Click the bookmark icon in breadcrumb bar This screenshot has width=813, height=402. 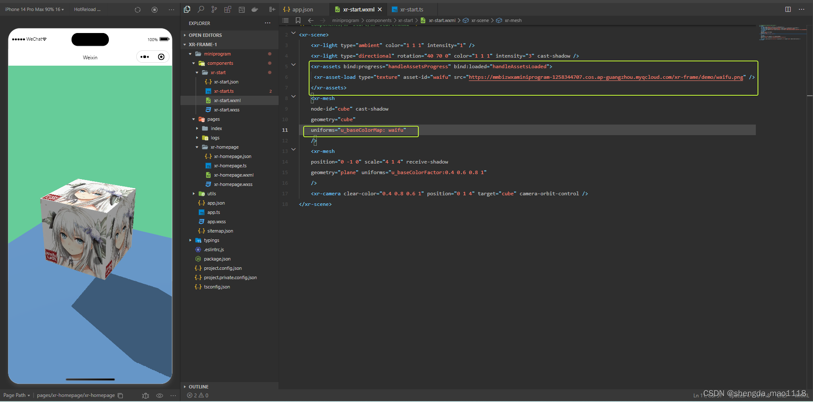298,20
